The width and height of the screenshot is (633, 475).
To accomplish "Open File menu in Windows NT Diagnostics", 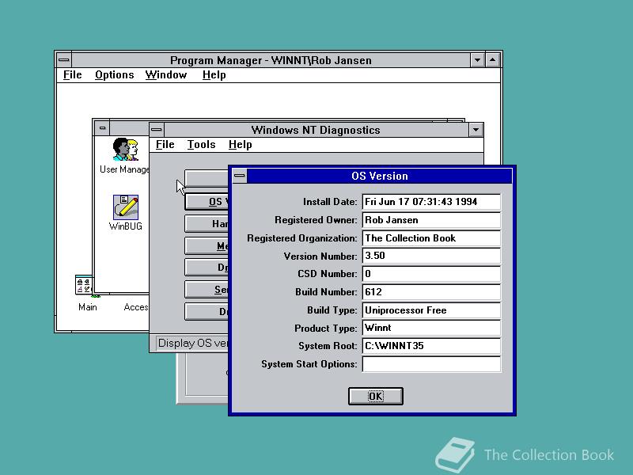I will (x=165, y=145).
